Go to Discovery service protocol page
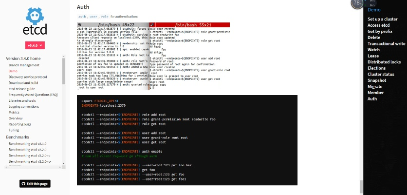 pos(28,77)
